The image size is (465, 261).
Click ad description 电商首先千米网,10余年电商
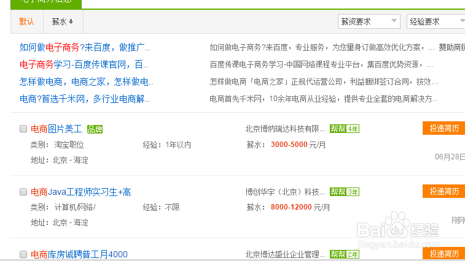pyautogui.click(x=323, y=99)
